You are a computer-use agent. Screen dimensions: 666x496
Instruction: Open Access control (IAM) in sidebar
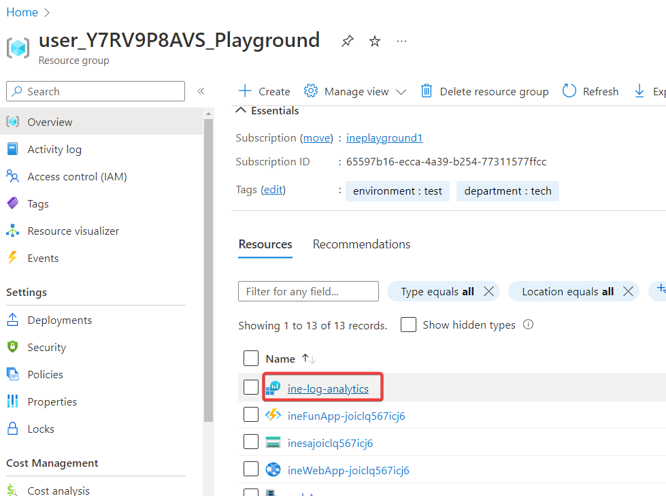77,177
